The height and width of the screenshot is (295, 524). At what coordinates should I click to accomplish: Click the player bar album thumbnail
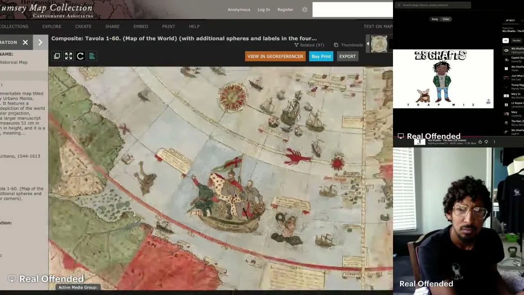pos(419,142)
